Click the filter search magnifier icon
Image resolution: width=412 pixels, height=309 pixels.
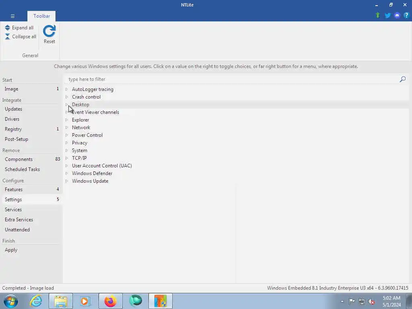pos(402,79)
